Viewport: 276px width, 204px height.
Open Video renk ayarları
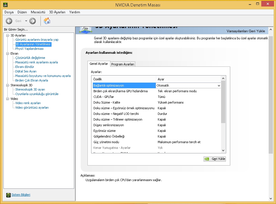28,103
